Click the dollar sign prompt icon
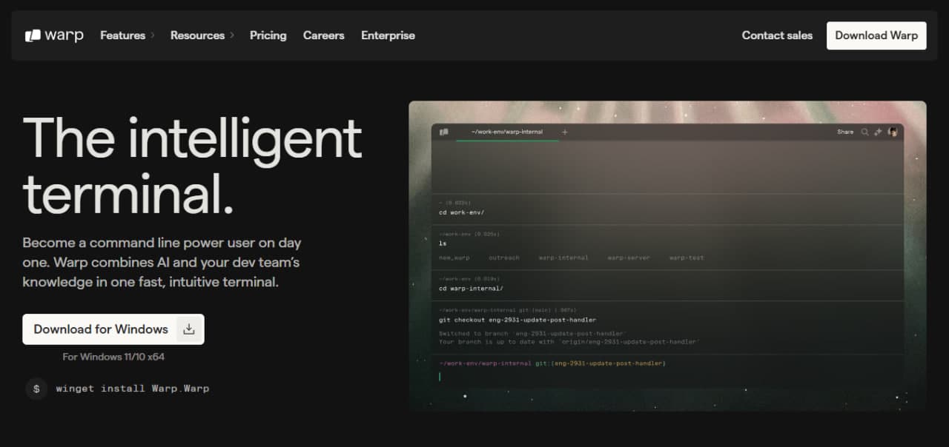Image resolution: width=949 pixels, height=447 pixels. point(36,389)
